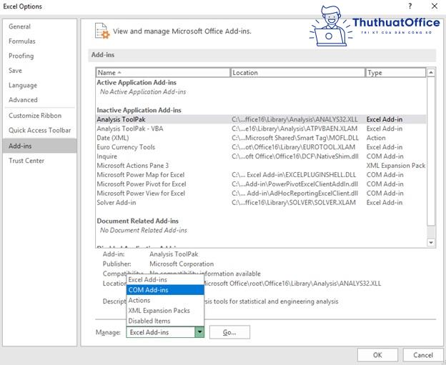This screenshot has height=365, width=446.
Task: Click the Add-ins document gear icon
Action: pos(101,31)
